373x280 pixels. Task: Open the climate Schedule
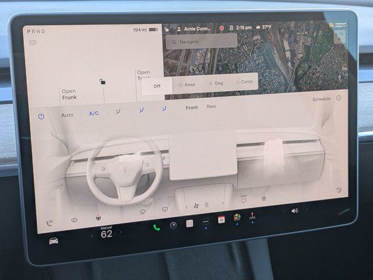coord(322,99)
